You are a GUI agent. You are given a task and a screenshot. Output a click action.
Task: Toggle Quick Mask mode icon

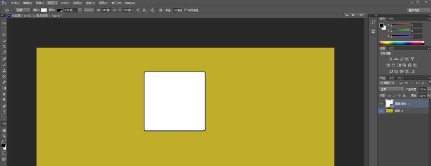pyautogui.click(x=4, y=153)
